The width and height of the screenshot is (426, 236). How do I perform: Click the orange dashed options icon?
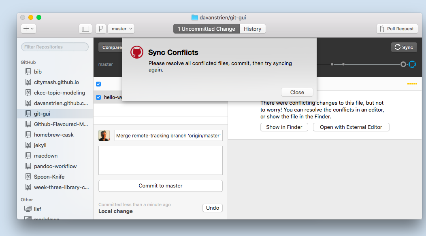(412, 84)
